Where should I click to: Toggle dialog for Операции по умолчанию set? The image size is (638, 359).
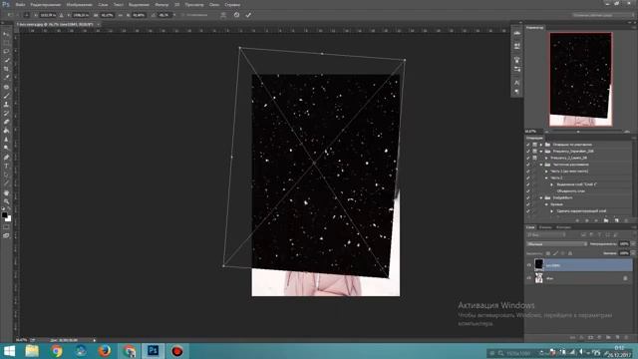point(534,145)
